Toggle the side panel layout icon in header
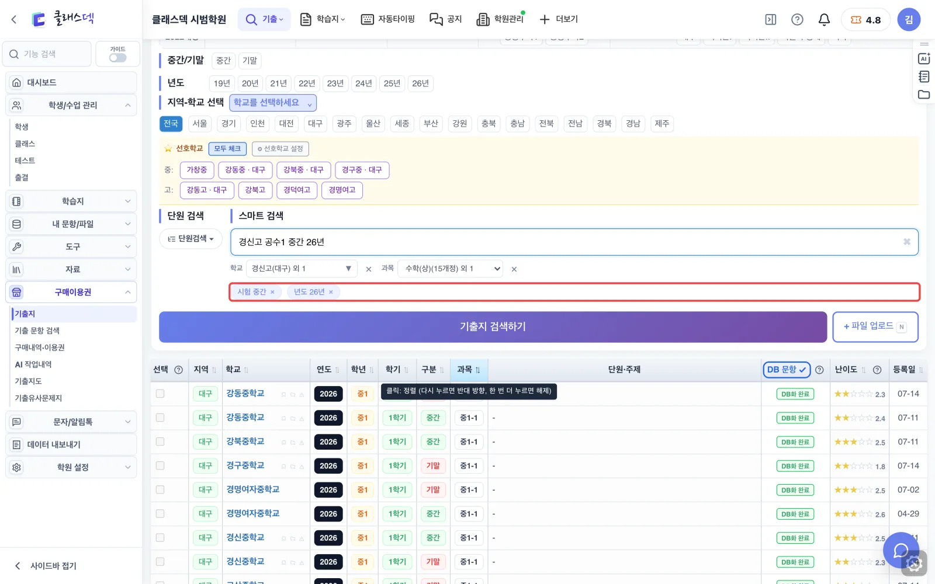Screen dimensions: 935x584 [x=771, y=19]
